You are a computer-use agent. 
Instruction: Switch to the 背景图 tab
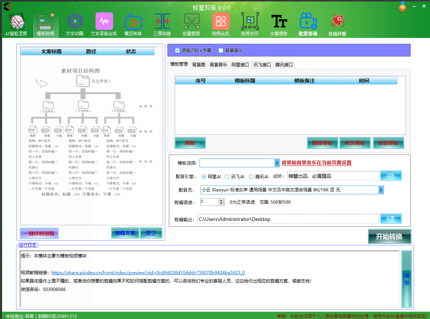[199, 65]
